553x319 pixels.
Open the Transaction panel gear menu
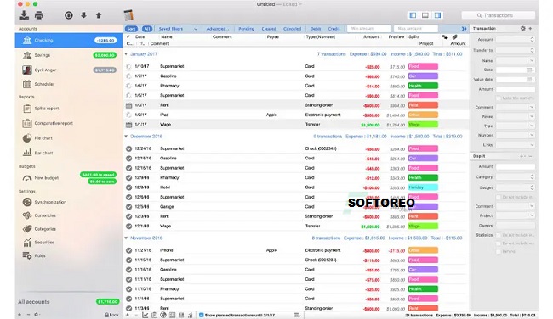click(x=522, y=29)
